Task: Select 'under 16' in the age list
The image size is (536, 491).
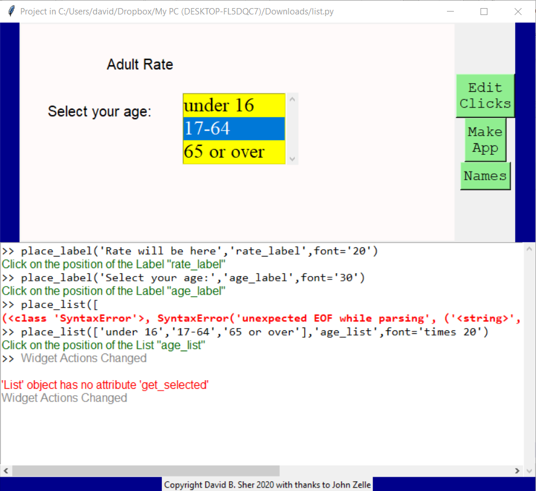Action: [234, 105]
